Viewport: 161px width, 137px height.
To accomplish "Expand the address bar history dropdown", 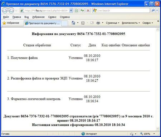I will point(71,10).
